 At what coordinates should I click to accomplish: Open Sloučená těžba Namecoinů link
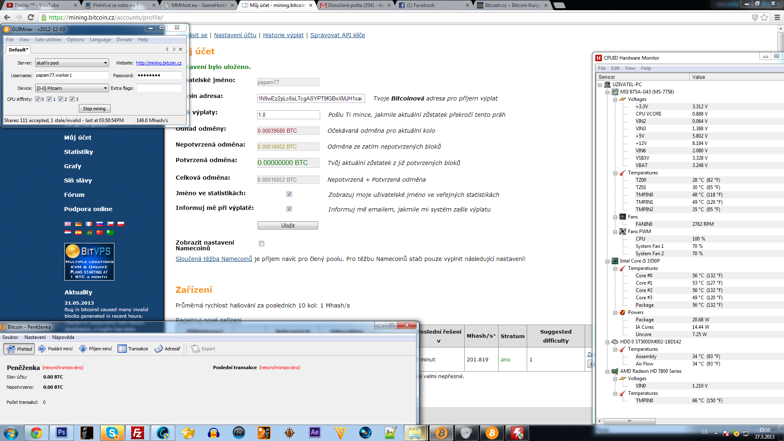tap(214, 259)
